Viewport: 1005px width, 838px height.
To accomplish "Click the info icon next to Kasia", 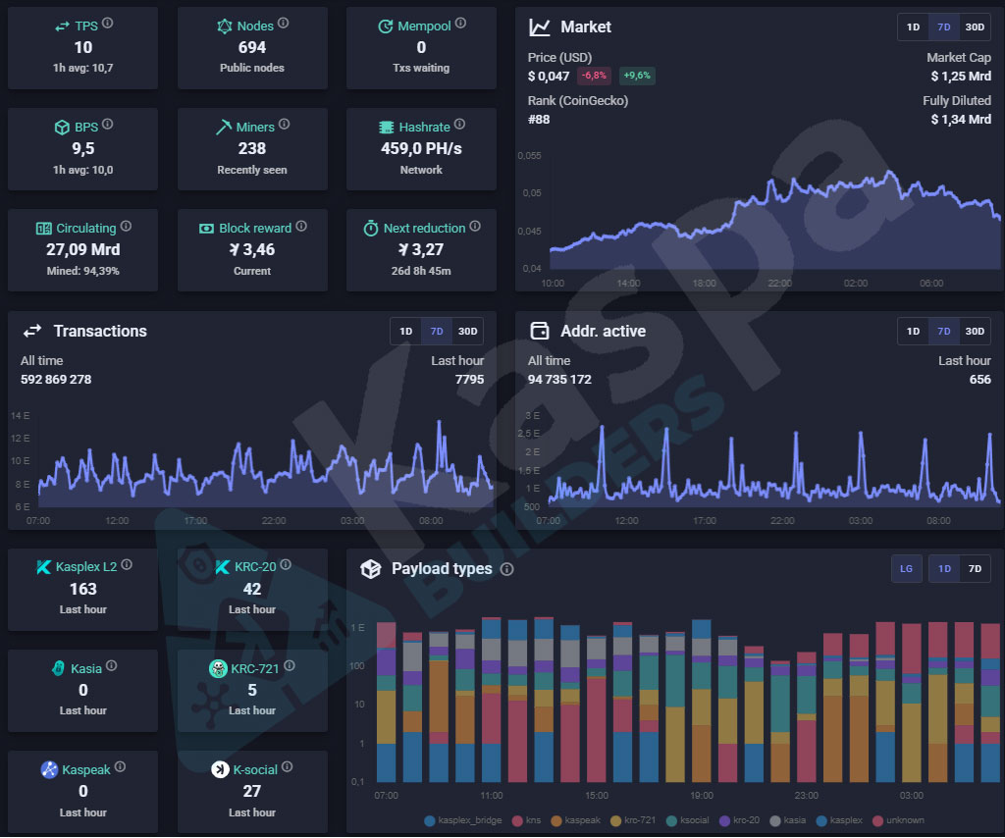I will click(112, 666).
